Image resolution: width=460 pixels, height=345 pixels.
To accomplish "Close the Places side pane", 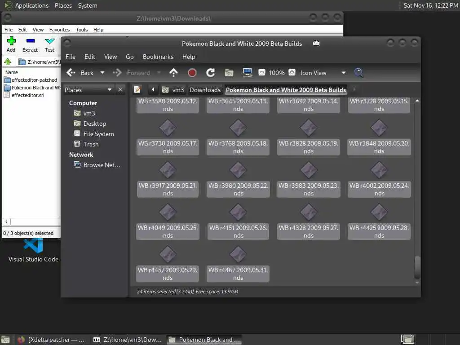I will tap(120, 89).
